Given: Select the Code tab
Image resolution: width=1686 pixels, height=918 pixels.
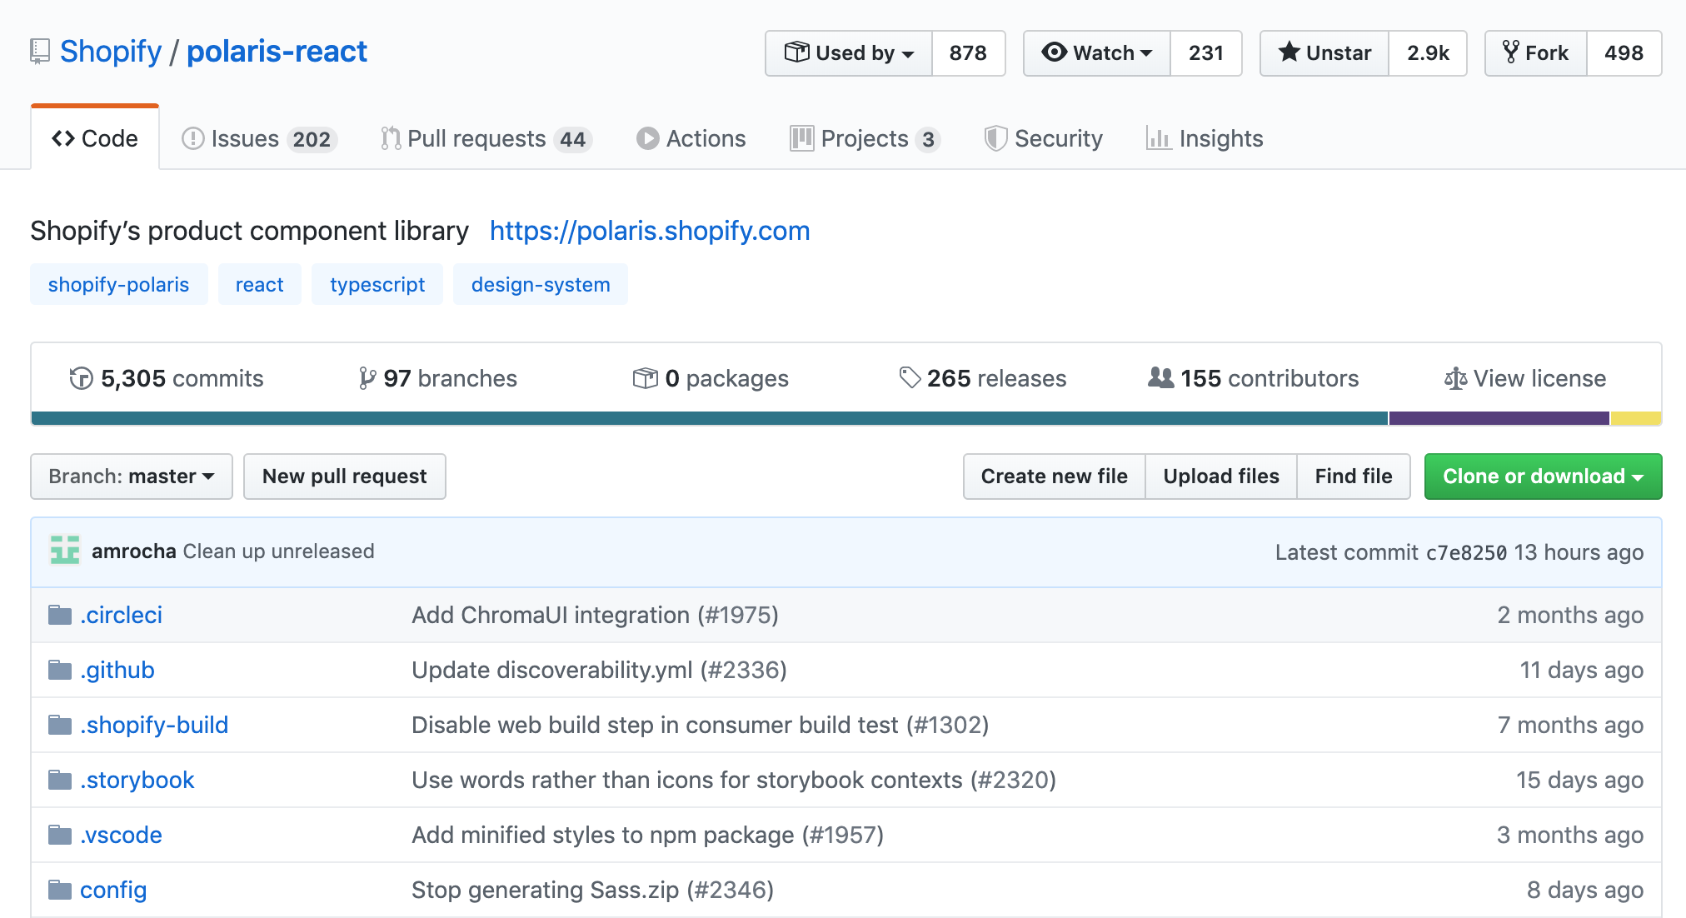Looking at the screenshot, I should tap(96, 138).
